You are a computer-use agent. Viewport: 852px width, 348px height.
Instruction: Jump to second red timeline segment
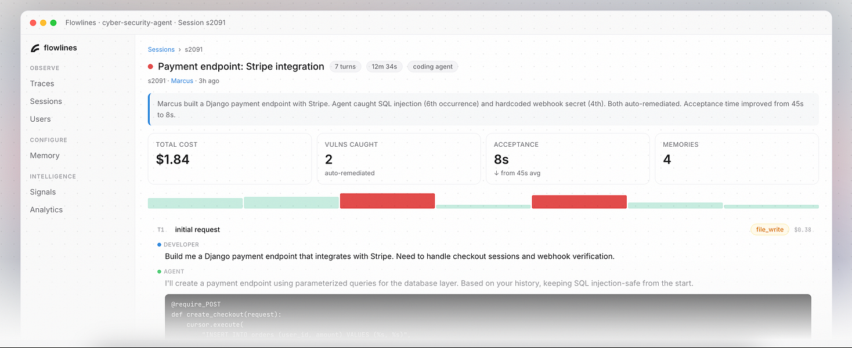click(x=579, y=202)
